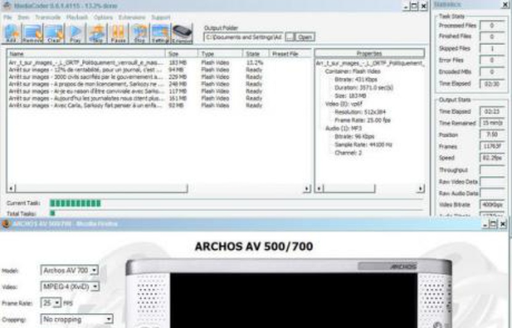Open the Playback menu
Viewport: 512px width, 328px height.
[x=77, y=17]
